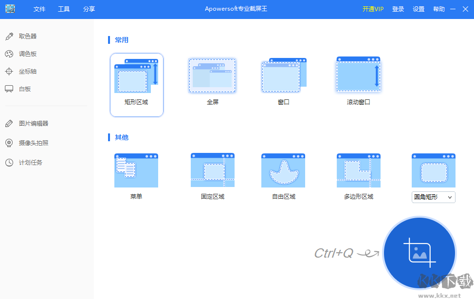Screen dimensions: 474x299
Task: Launch the 摄像头拍照 webcam icon
Action: 9,143
